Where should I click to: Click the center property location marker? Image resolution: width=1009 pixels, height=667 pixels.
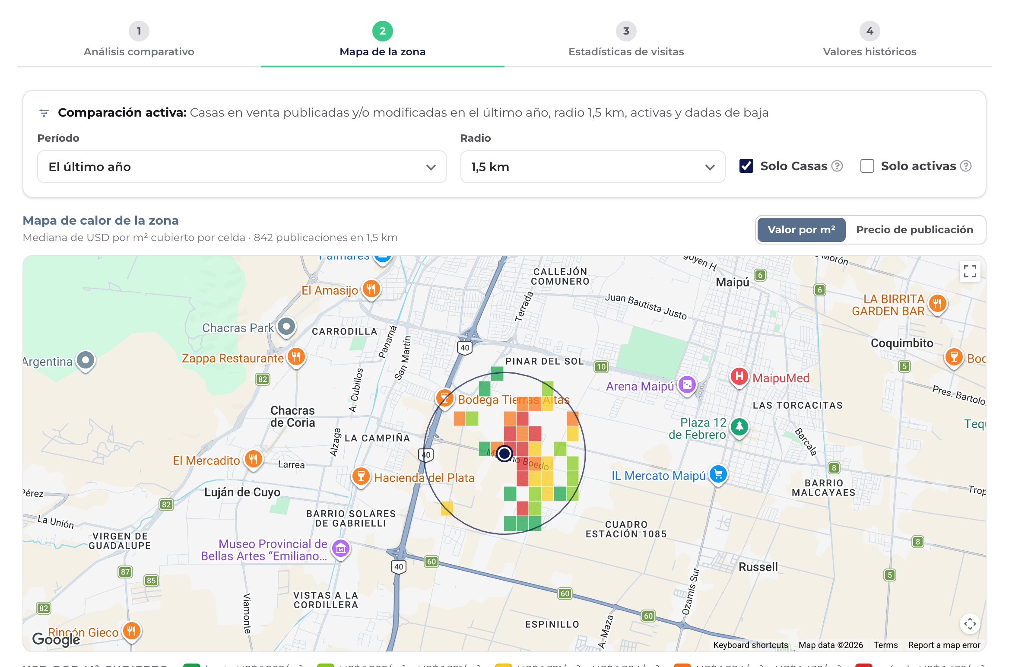coord(504,454)
